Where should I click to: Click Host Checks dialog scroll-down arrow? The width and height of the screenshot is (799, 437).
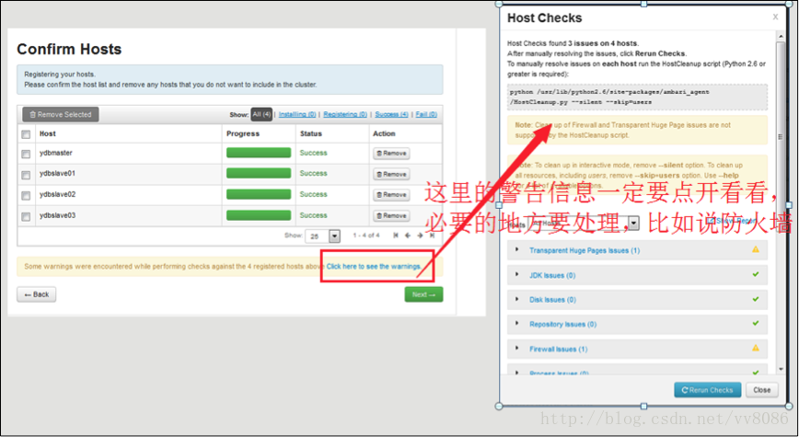781,369
